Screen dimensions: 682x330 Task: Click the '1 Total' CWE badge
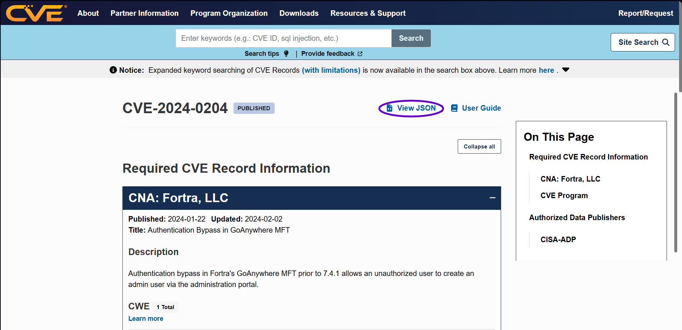[x=165, y=307]
